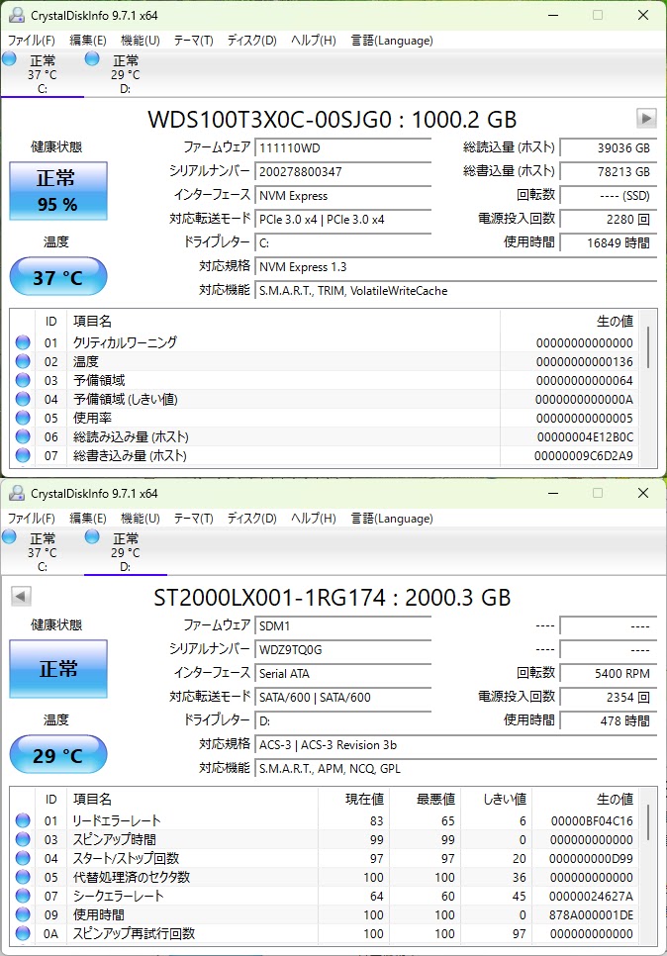
Task: Open 編集(E) menu in bottom window
Action: tap(88, 519)
